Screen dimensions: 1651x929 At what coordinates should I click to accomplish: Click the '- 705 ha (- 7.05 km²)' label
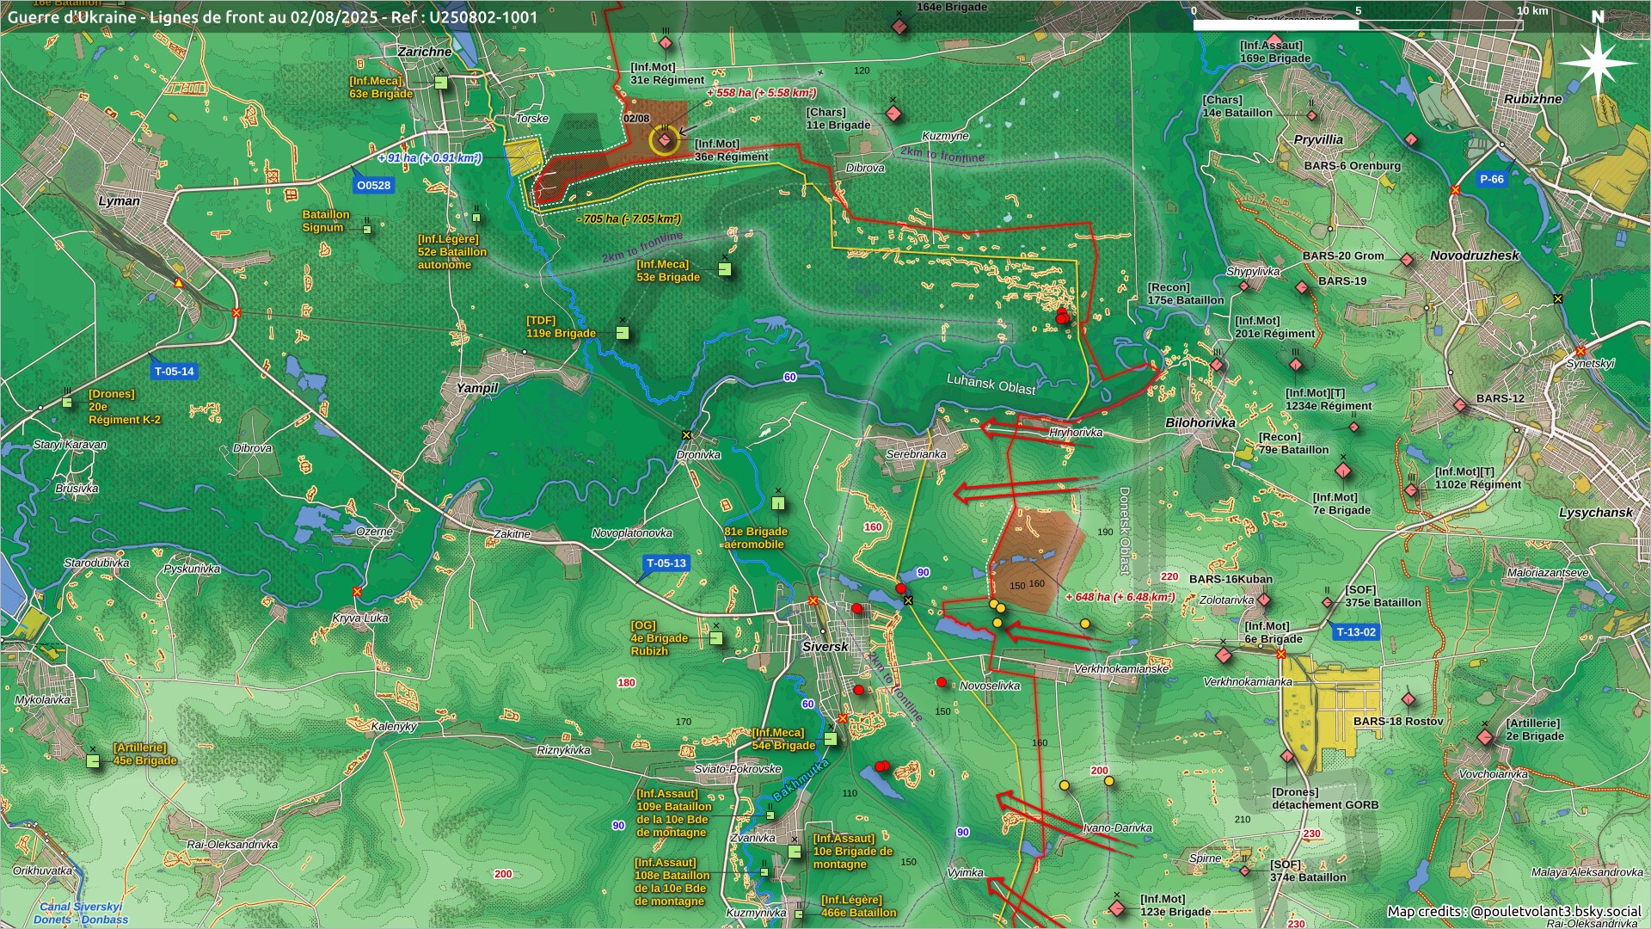click(x=629, y=219)
